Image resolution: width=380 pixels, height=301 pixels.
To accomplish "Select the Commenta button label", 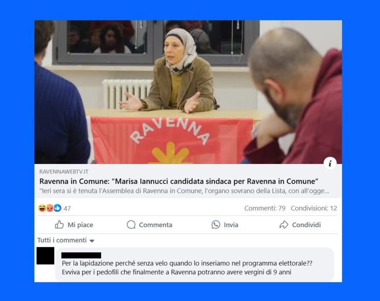I will [156, 225].
